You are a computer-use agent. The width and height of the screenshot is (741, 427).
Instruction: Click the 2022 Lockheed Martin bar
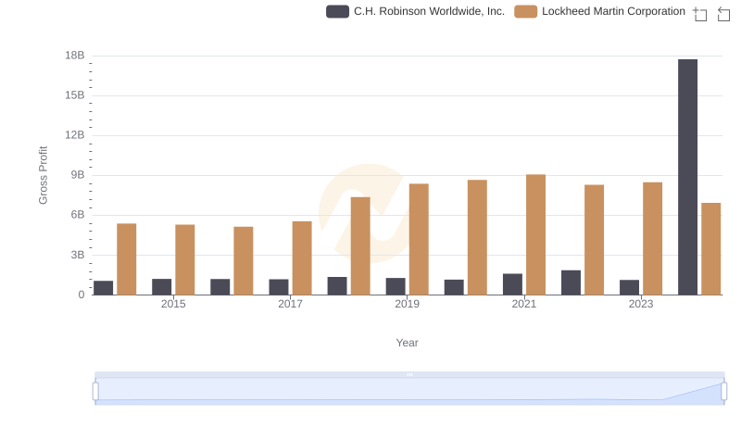tap(594, 240)
